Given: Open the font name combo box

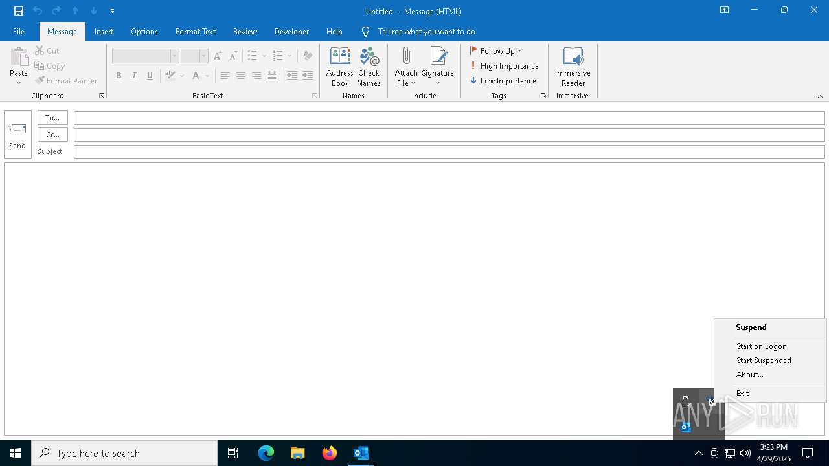Looking at the screenshot, I should click(x=145, y=56).
